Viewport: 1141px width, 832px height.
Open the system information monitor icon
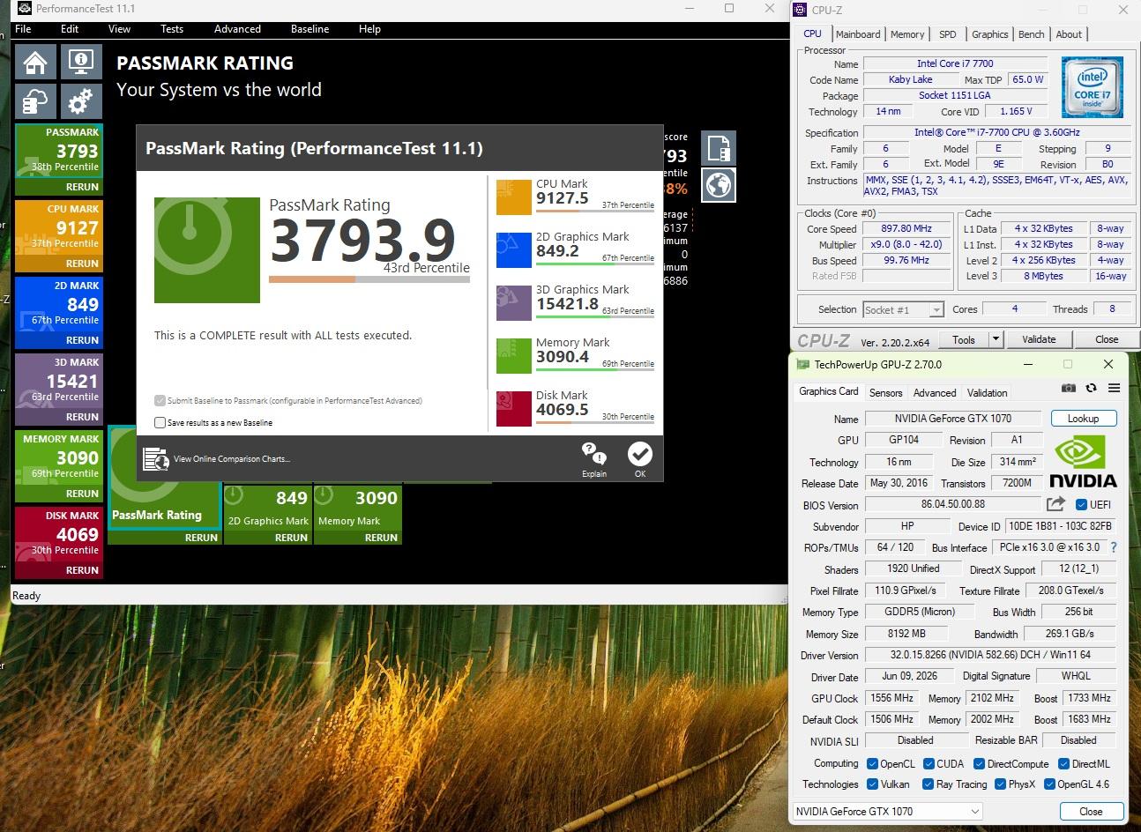coord(81,63)
